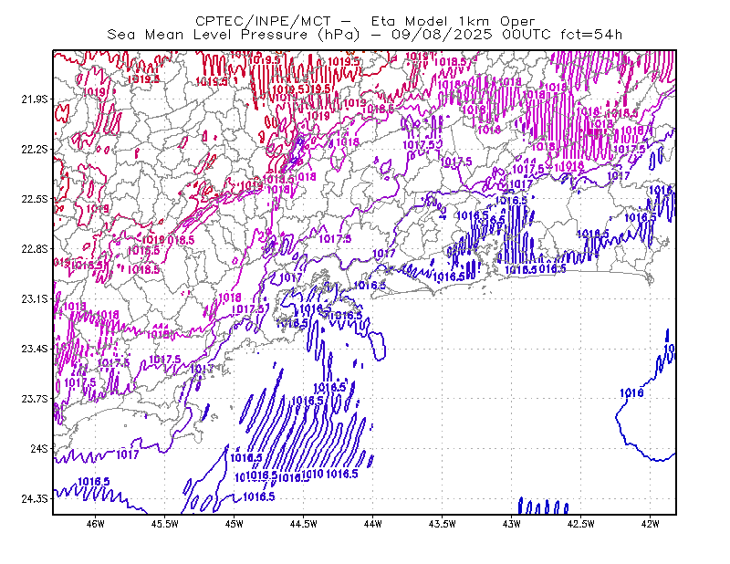
Task: Select the 43.5W longitude axis label
Action: tap(443, 524)
